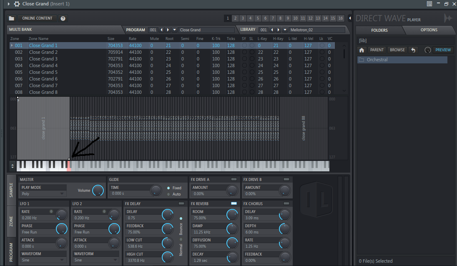Image resolution: width=457 pixels, height=266 pixels.
Task: Click the help question mark icon
Action: 62,18
